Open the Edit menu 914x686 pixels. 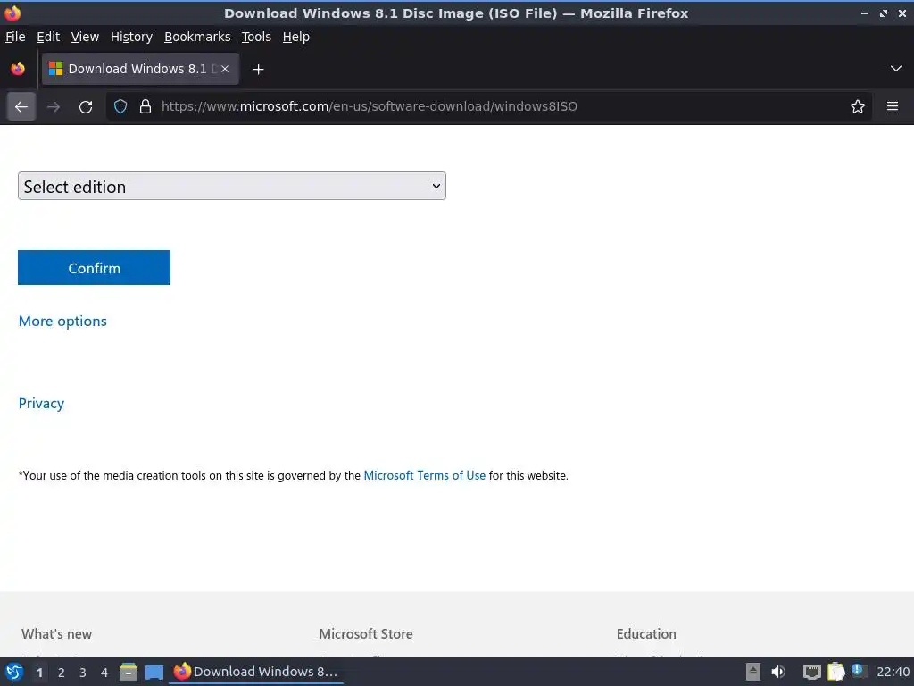48,37
